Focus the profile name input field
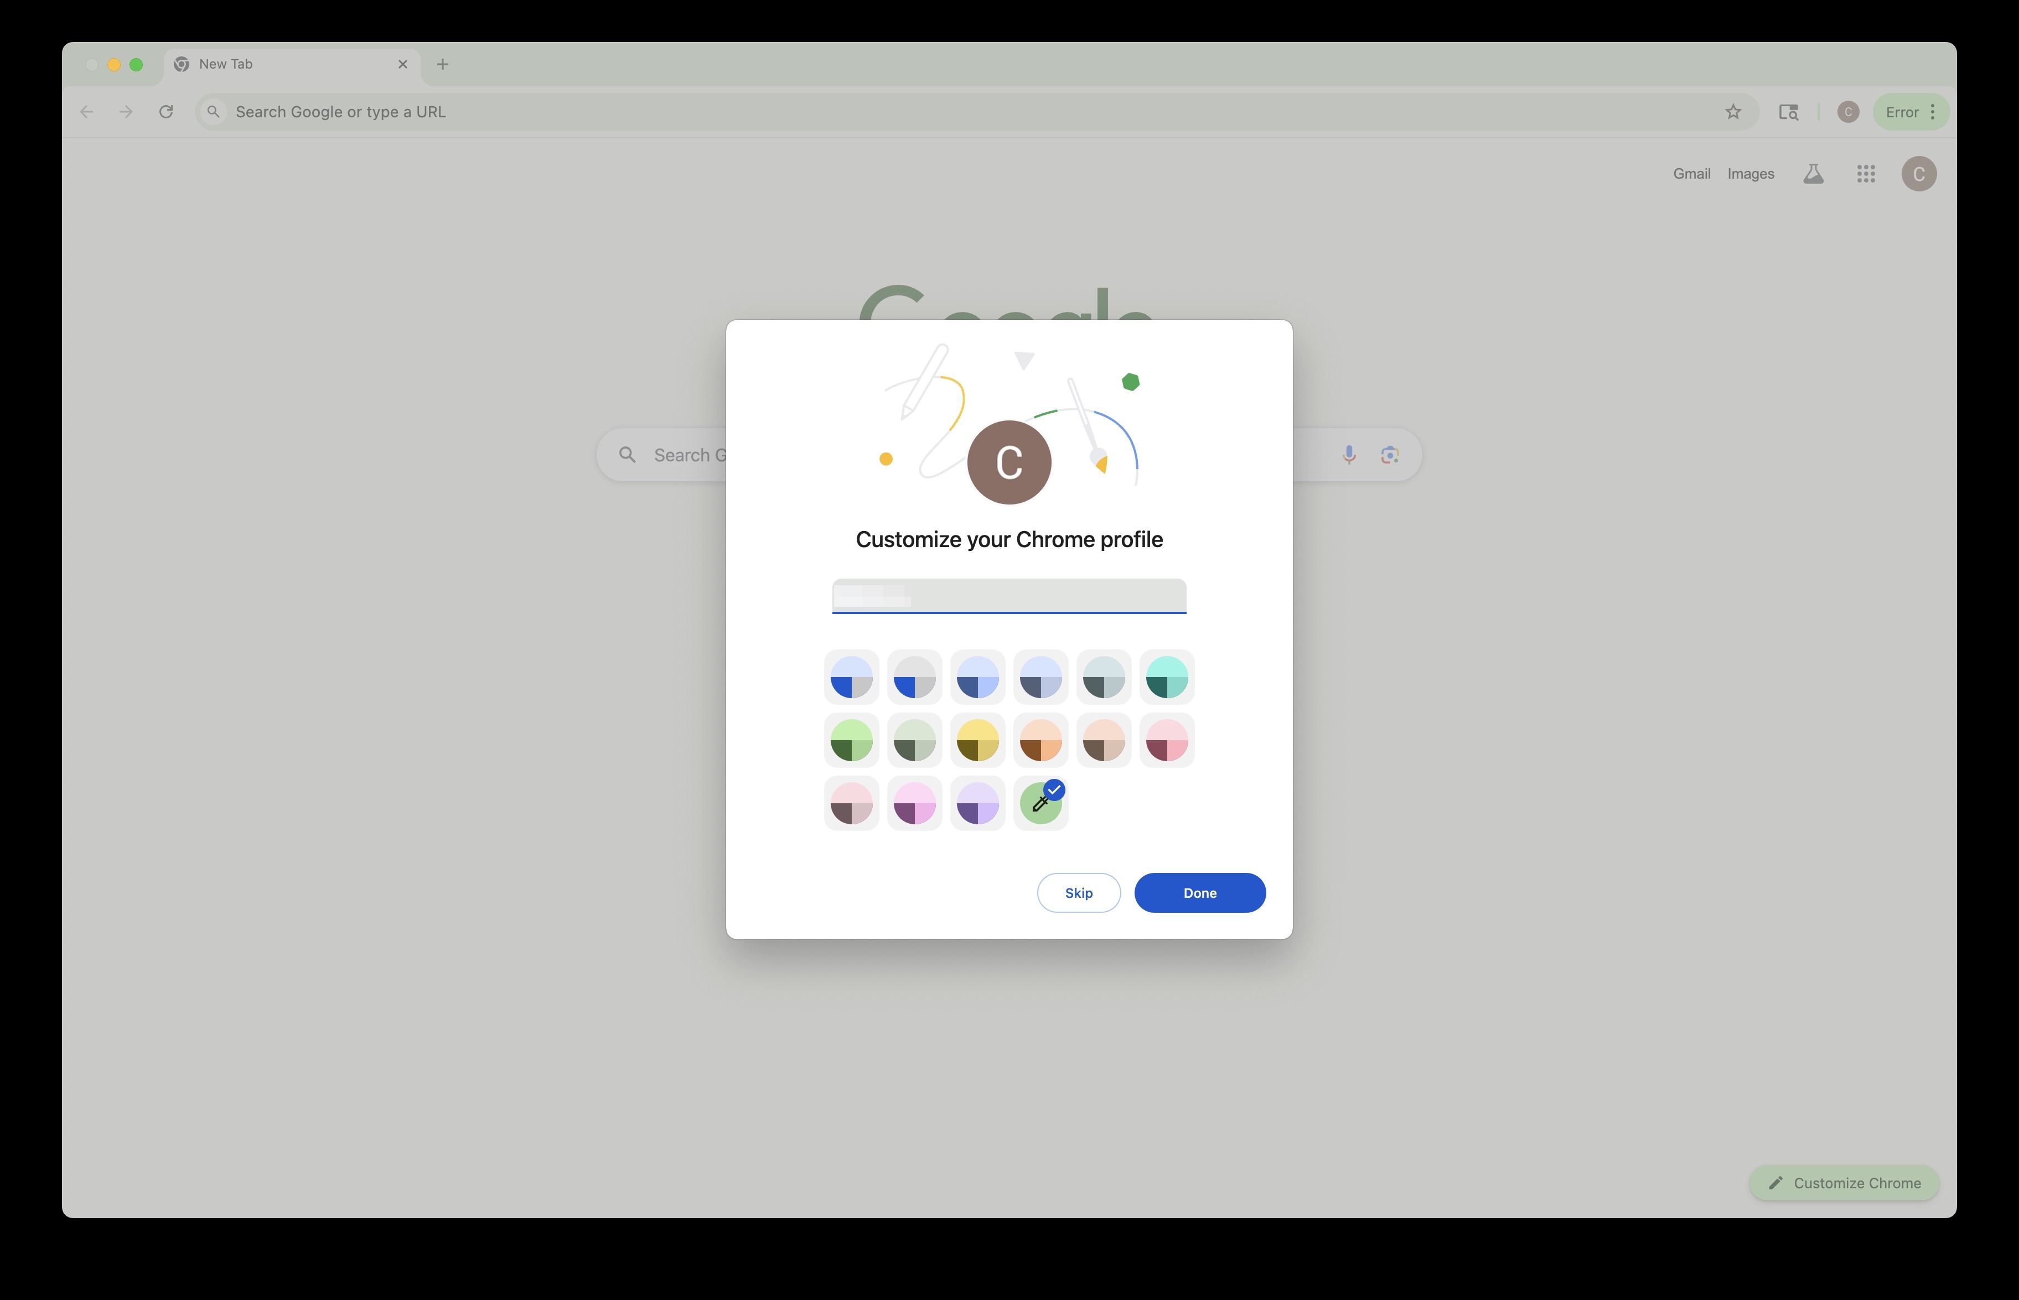 1009,596
